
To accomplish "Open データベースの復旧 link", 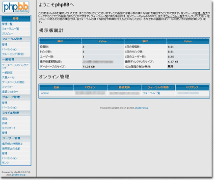I will (x=13, y=82).
